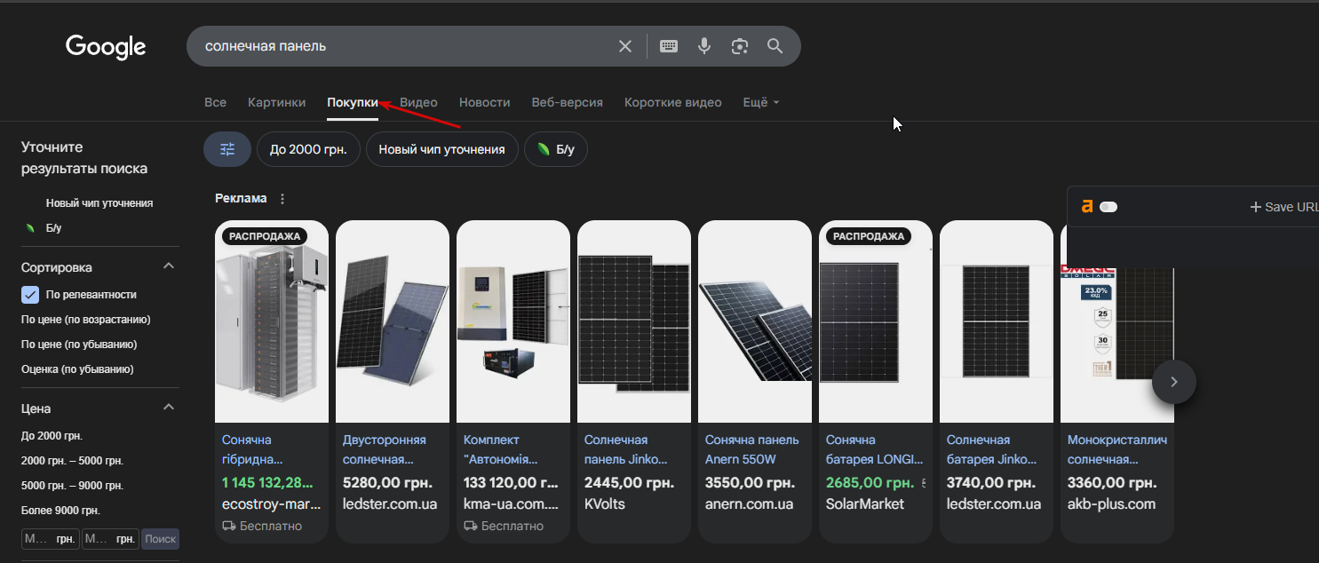This screenshot has height=563, width=1319.
Task: Toggle the extension switch beside orange logo
Action: [x=1108, y=207]
